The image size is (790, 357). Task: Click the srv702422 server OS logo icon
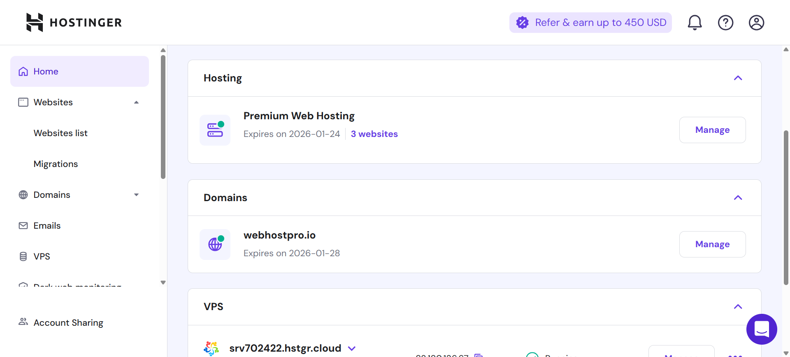coord(211,348)
